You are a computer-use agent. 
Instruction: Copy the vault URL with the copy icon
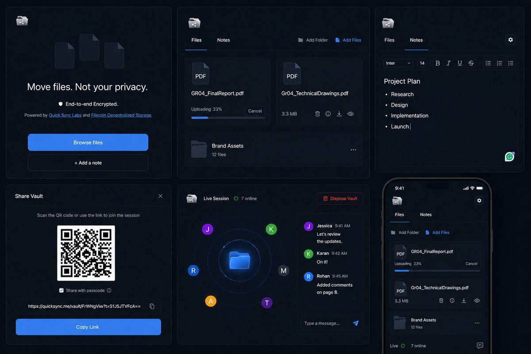pos(152,306)
